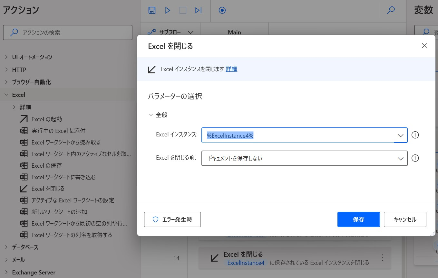Stop flow execution with the stop icon
This screenshot has width=438, height=278.
tap(183, 10)
